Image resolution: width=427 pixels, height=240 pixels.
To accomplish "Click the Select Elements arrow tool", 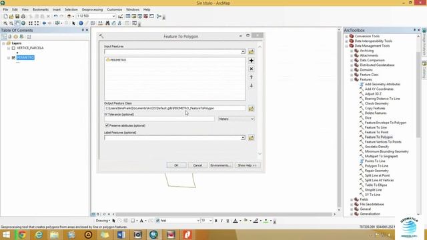I will coord(73,23).
